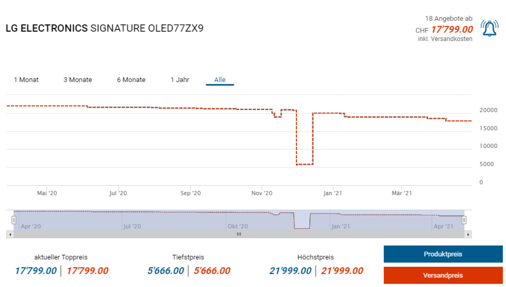This screenshot has width=506, height=287.
Task: Click the navigator scroll left arrow
Action: pyautogui.click(x=10, y=235)
